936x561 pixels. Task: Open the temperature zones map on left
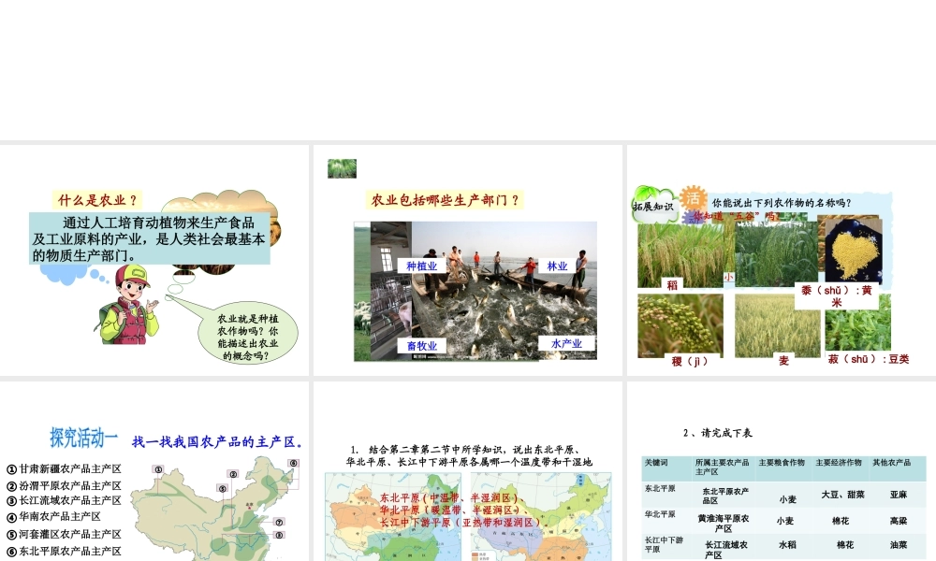pos(393,517)
